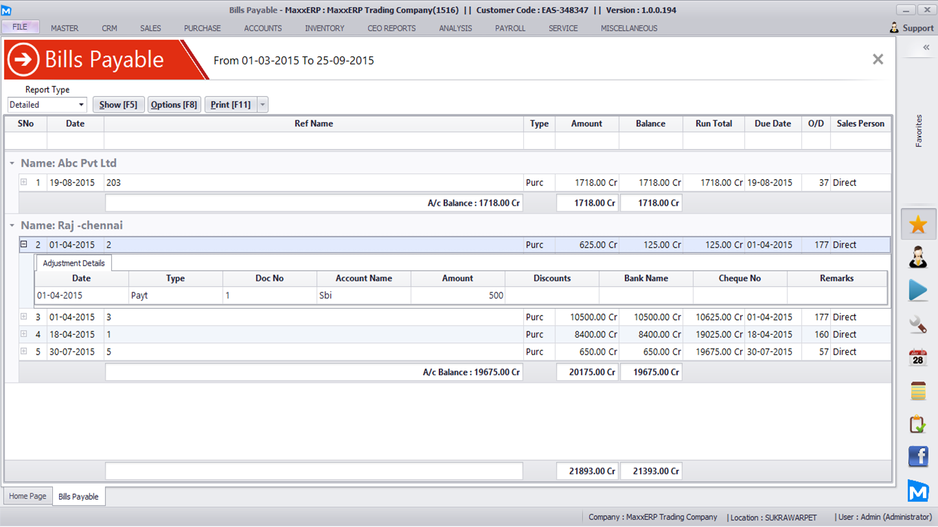Click the Ref Name filter field
Viewport: 938px width, 527px height.
[x=313, y=141]
